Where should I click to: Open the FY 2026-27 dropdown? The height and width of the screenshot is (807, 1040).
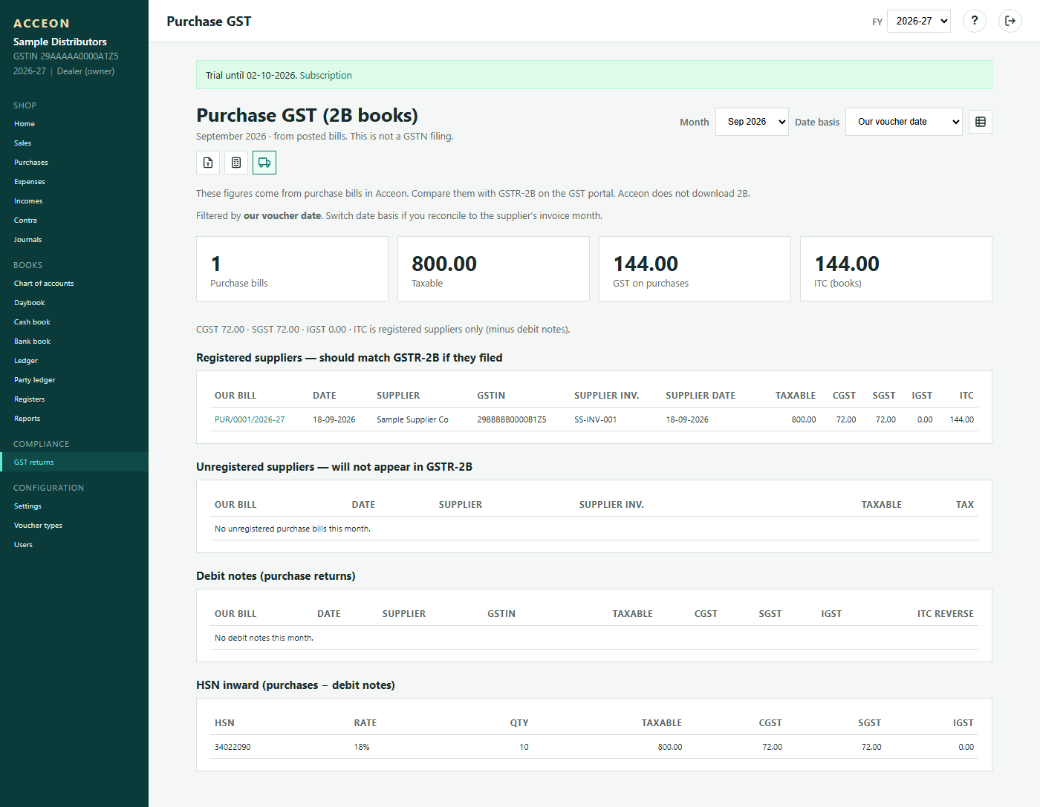click(x=919, y=21)
